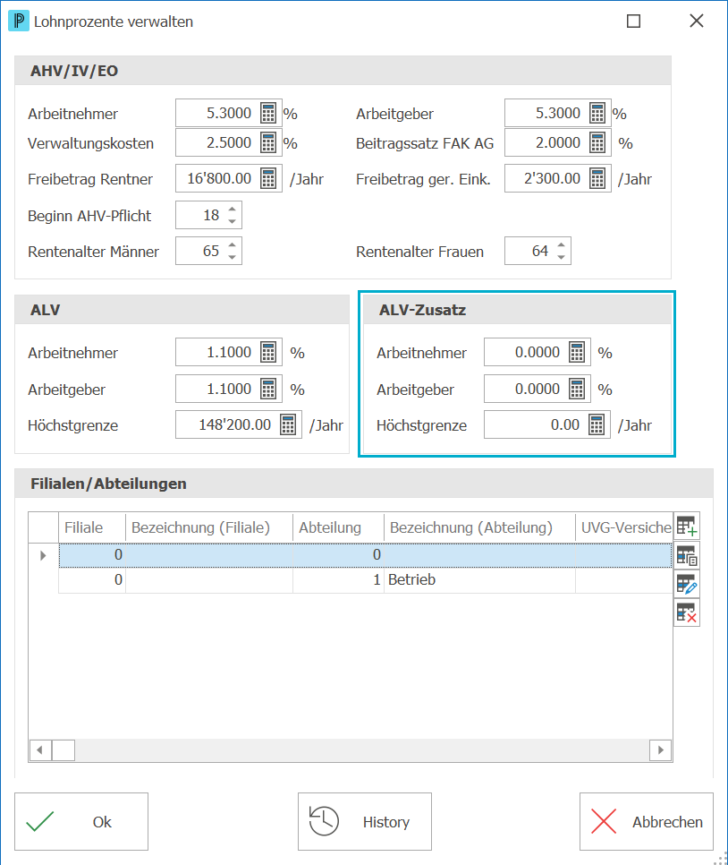
Task: Edit the selected Filialen/Abteilungen row
Action: click(687, 584)
